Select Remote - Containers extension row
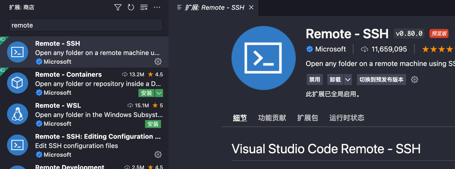 84,83
